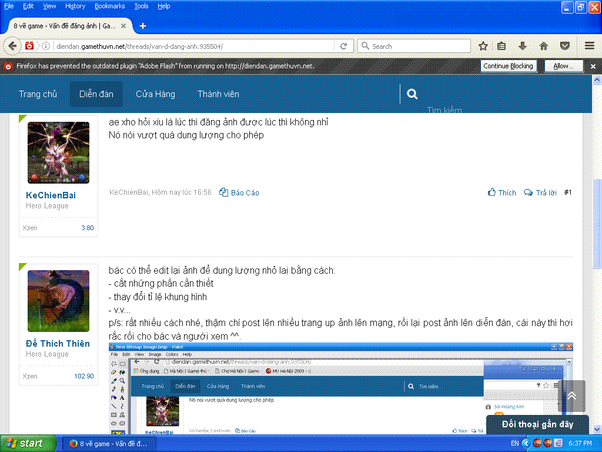Screen dimensions: 602x452
Task: Expand hidden tray icons arrow
Action: tap(526, 444)
